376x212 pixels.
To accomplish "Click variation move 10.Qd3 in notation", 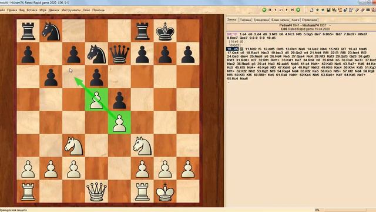I will pyautogui.click(x=234, y=45).
